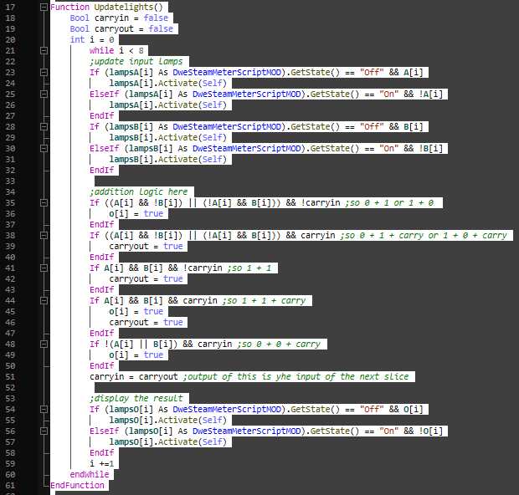Screen dimensions: 519x495
Task: Click the text 'Function Updatelights()'
Action: (x=106, y=7)
